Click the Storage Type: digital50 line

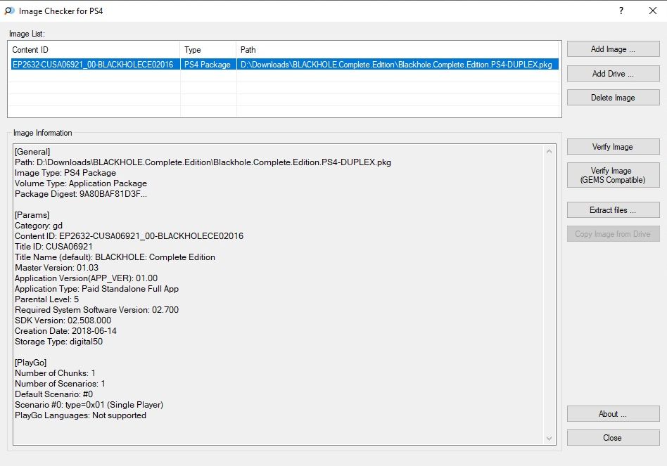click(58, 342)
